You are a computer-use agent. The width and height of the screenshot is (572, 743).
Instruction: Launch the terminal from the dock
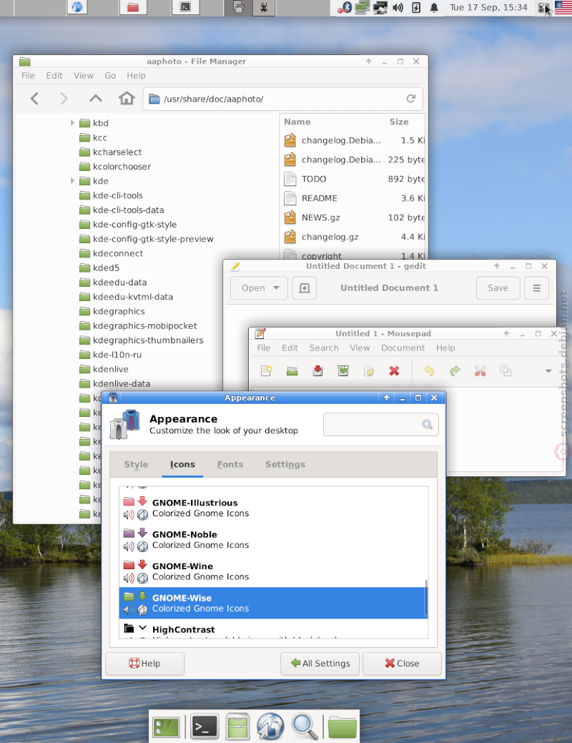click(x=204, y=726)
